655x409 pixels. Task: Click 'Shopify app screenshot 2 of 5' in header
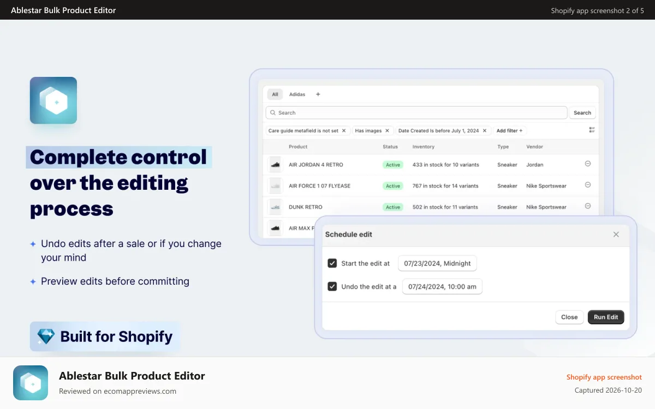[597, 10]
